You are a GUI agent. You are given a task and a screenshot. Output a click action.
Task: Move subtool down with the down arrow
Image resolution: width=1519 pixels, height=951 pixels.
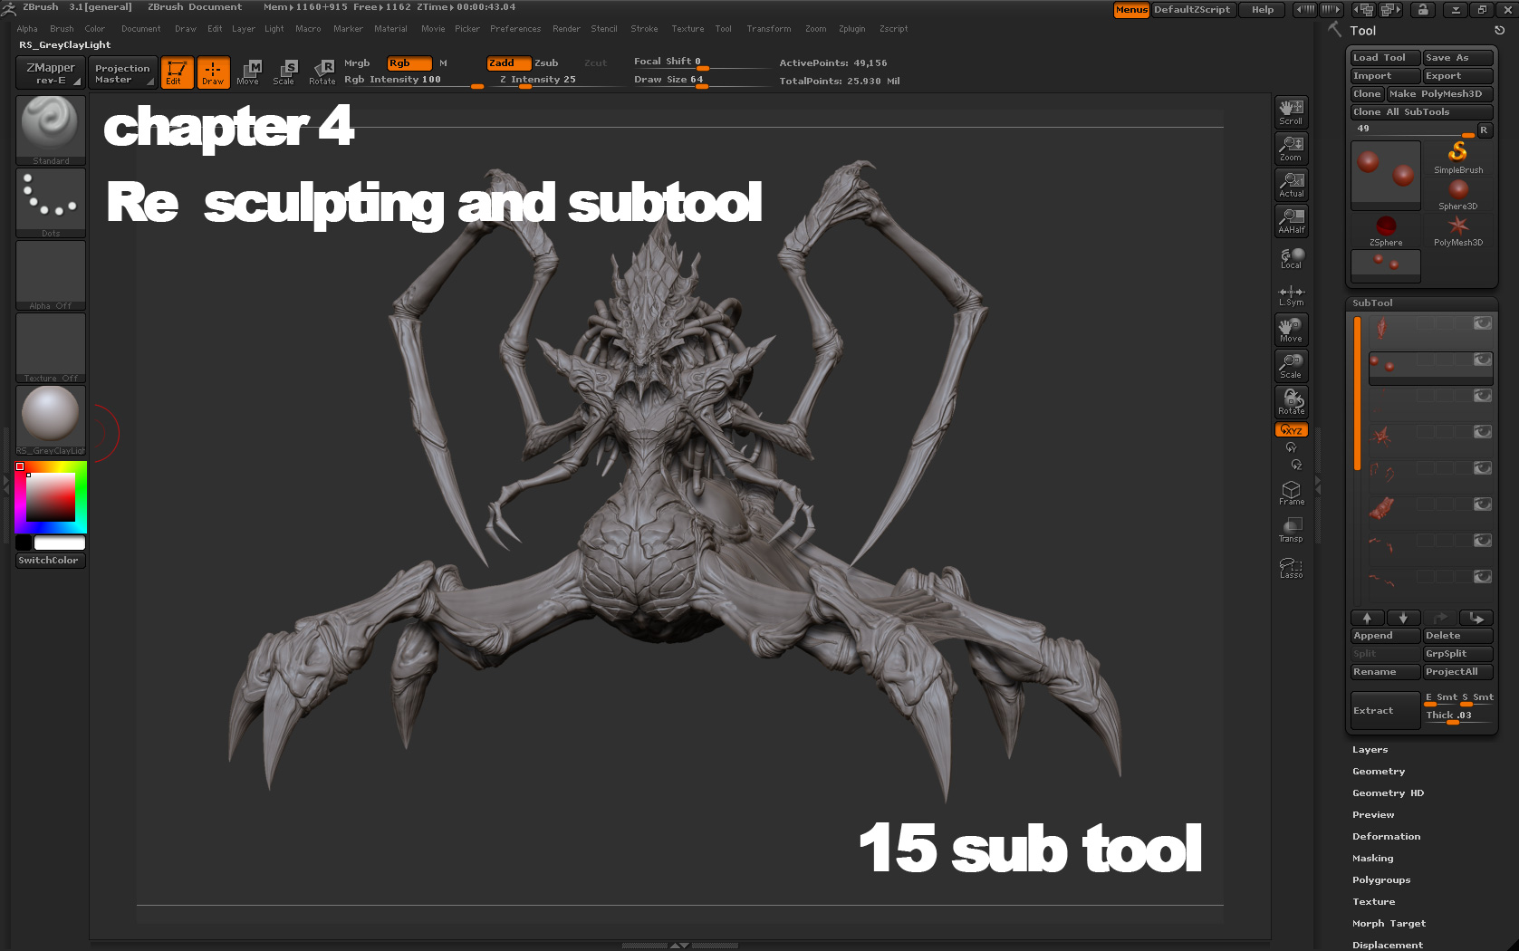(x=1403, y=618)
